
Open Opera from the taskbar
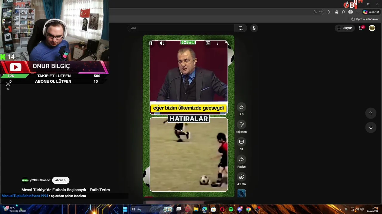click(x=222, y=209)
